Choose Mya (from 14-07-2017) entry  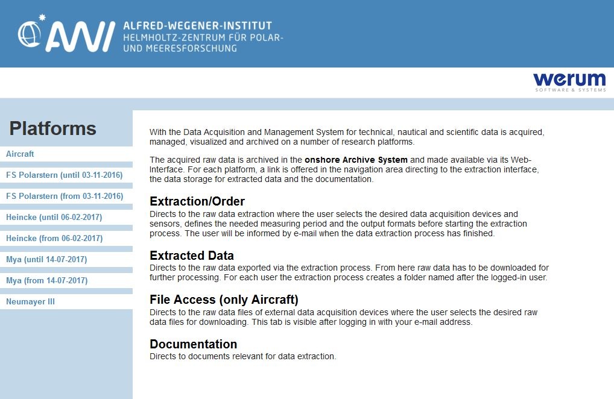click(47, 280)
